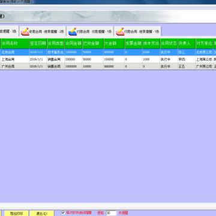Click the 广州某公司 counterparty cell
This screenshot has width=216, height=216.
[x=205, y=67]
